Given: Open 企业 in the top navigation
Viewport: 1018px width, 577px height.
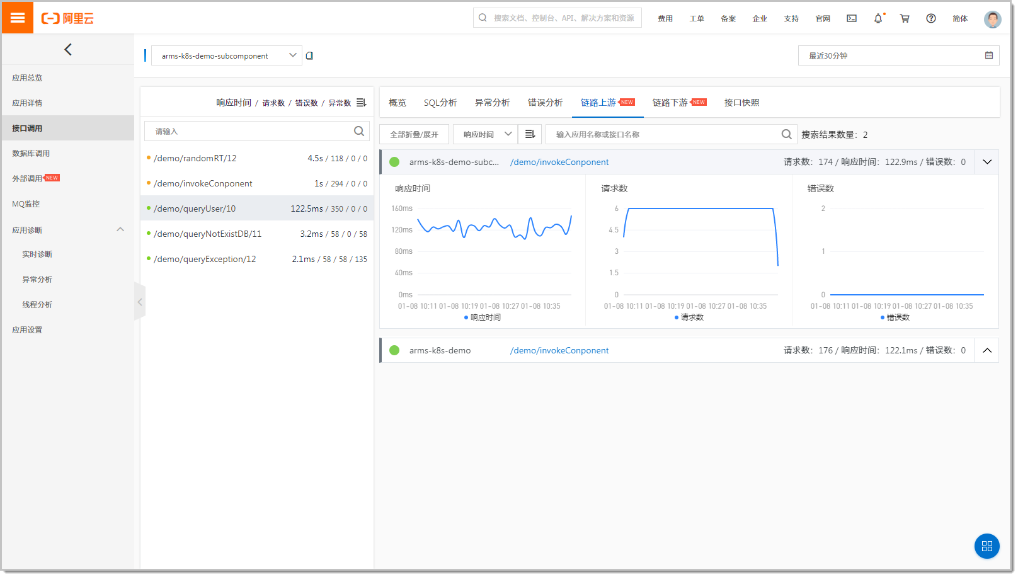Looking at the screenshot, I should point(760,18).
